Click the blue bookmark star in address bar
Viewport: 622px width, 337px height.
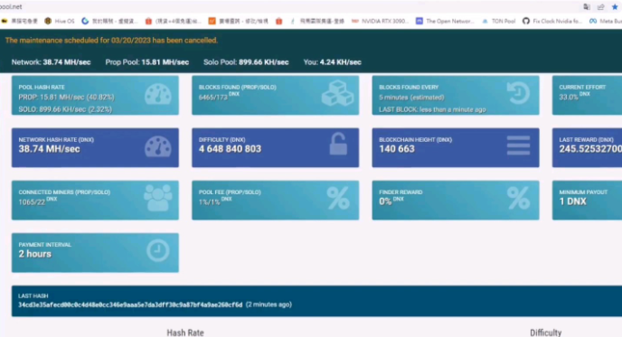point(615,6)
